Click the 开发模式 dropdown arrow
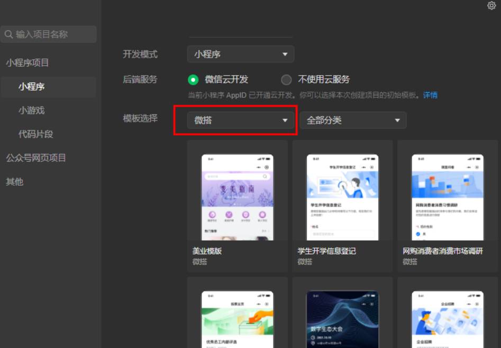The height and width of the screenshot is (348, 501). (285, 54)
